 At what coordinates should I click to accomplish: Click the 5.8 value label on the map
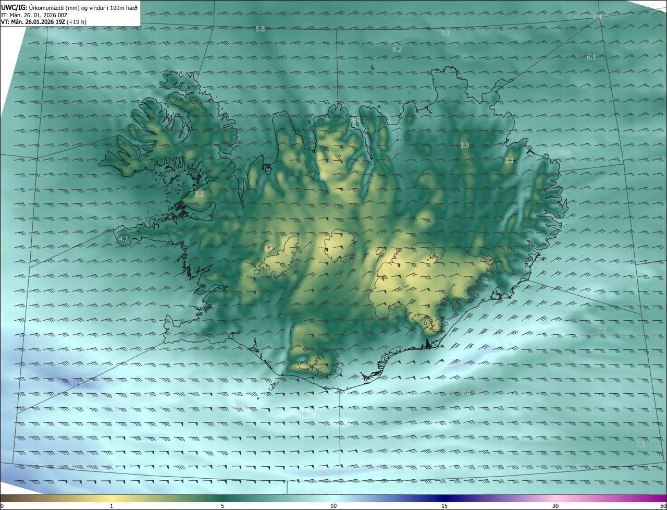click(x=260, y=29)
